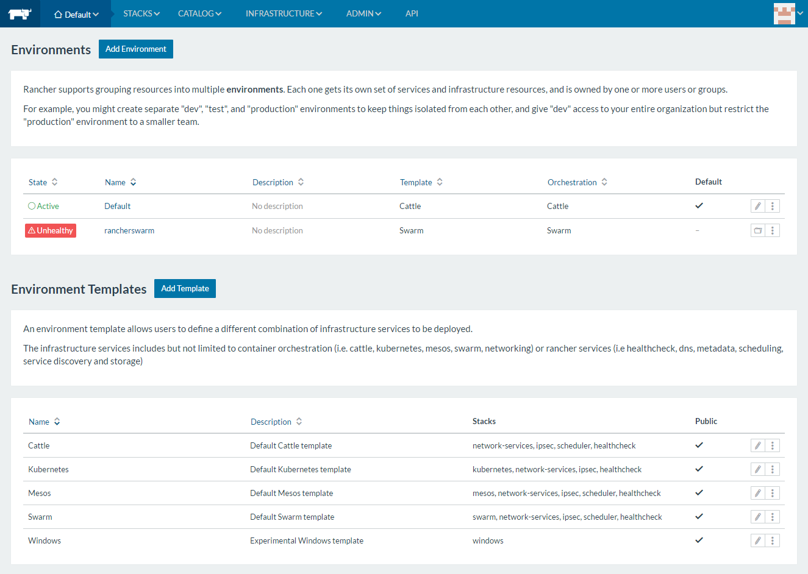Open the three-dot menu for rancherswarm environment
This screenshot has height=574, width=808.
click(773, 230)
